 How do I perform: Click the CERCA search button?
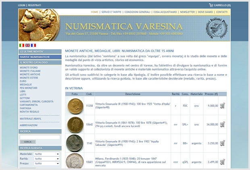[x=28, y=142]
